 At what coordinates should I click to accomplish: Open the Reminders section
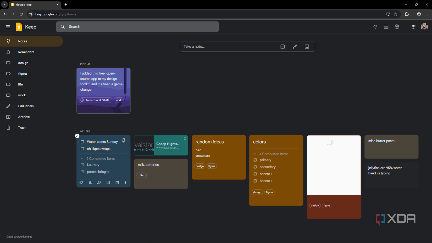point(26,52)
